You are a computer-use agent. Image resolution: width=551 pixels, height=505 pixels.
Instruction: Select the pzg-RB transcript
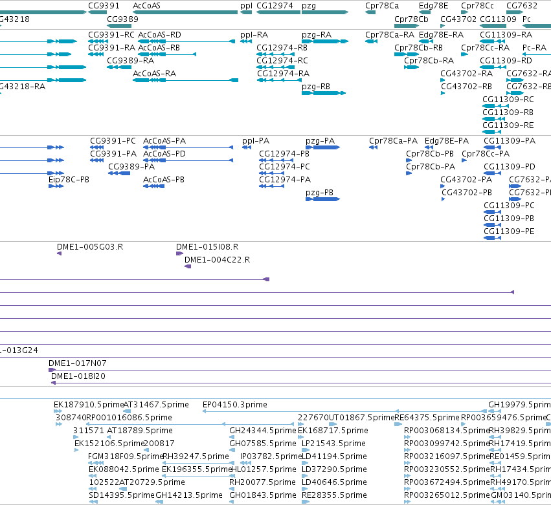click(324, 93)
